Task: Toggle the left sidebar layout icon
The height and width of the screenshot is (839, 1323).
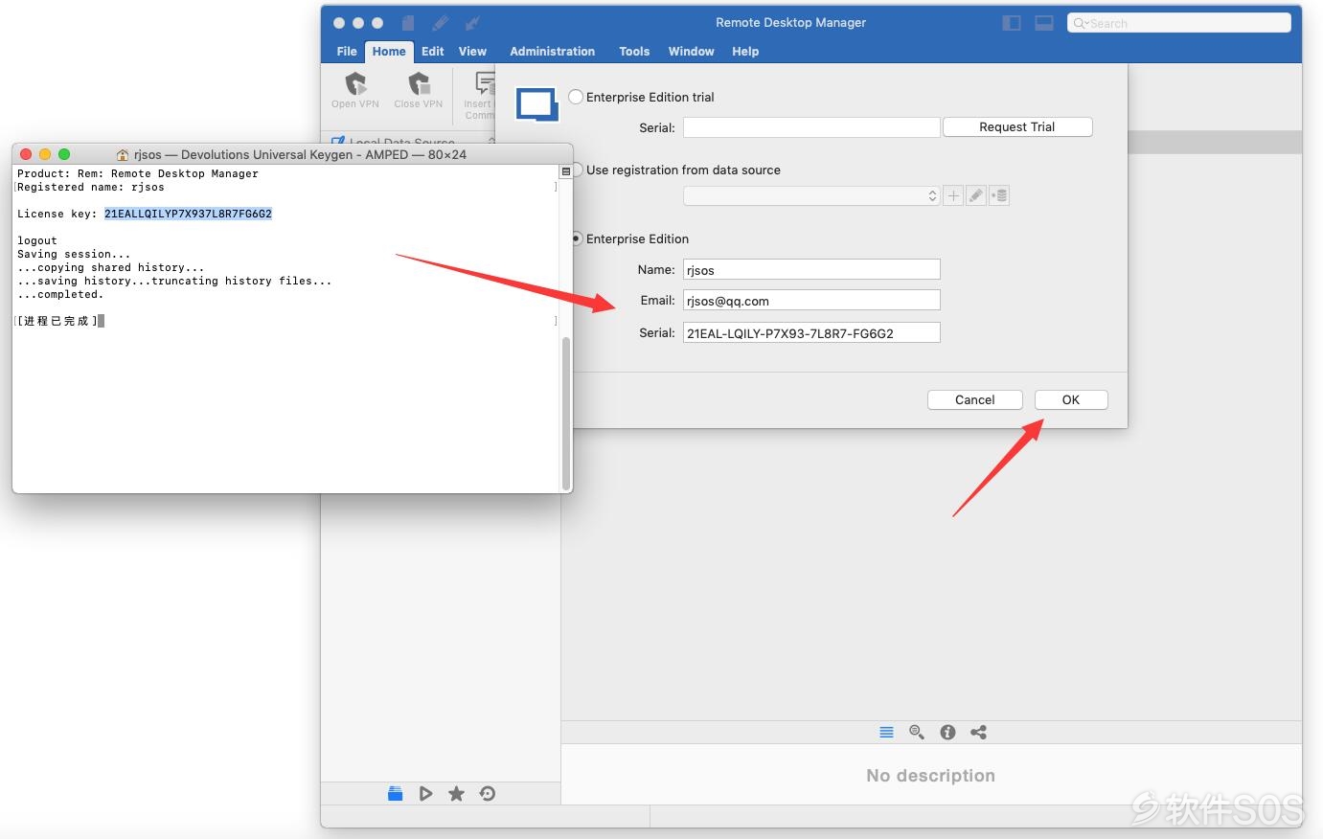Action: pos(1012,23)
